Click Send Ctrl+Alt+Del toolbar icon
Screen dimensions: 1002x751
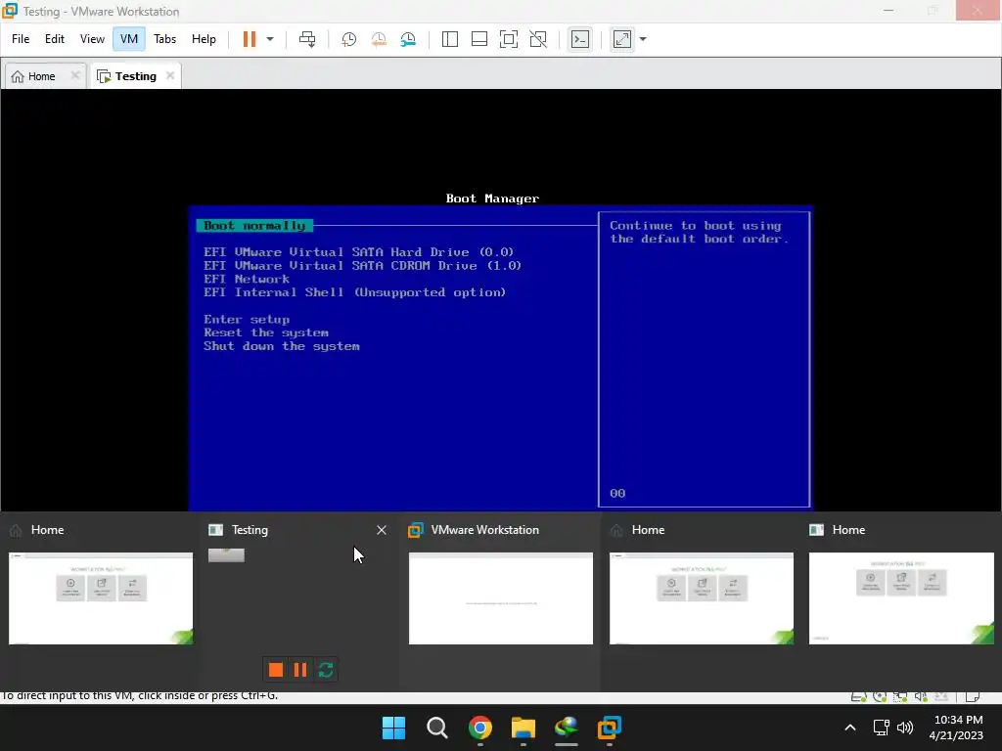pos(307,39)
